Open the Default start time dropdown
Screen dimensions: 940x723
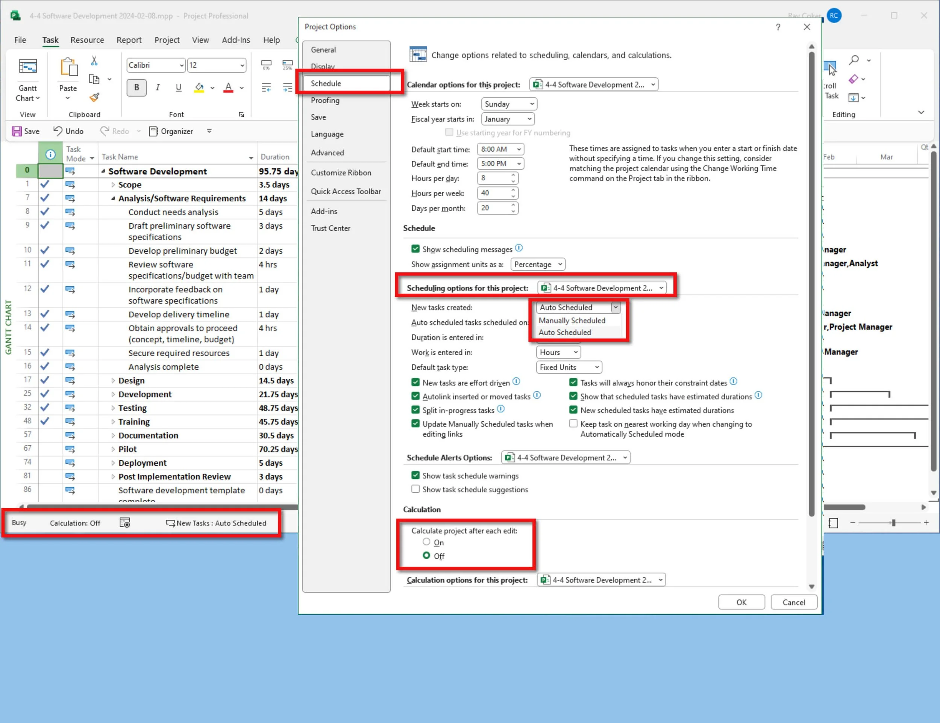(500, 149)
